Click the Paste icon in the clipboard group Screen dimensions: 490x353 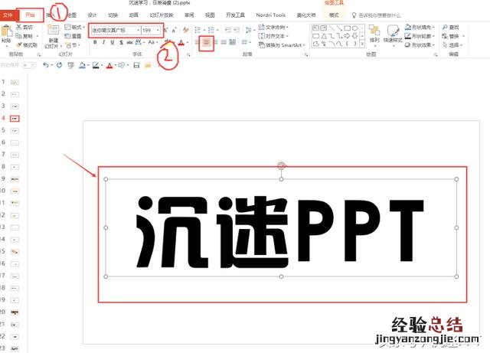7,32
